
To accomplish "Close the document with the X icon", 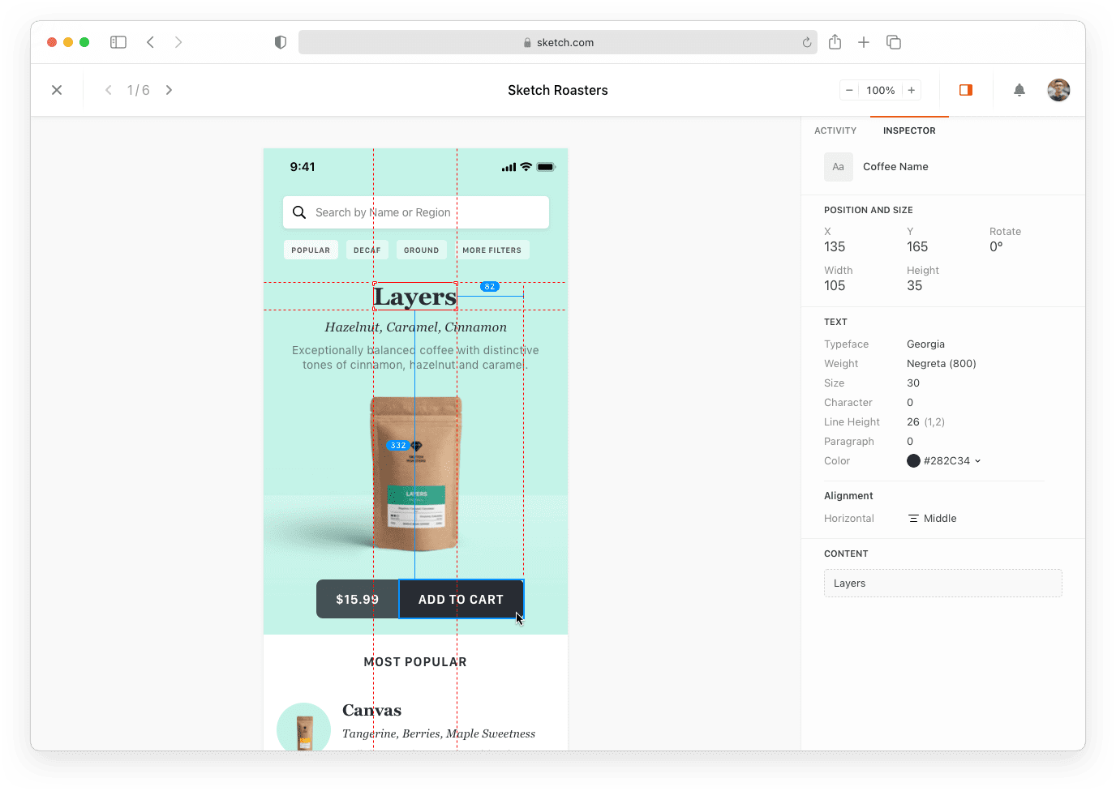I will (57, 90).
